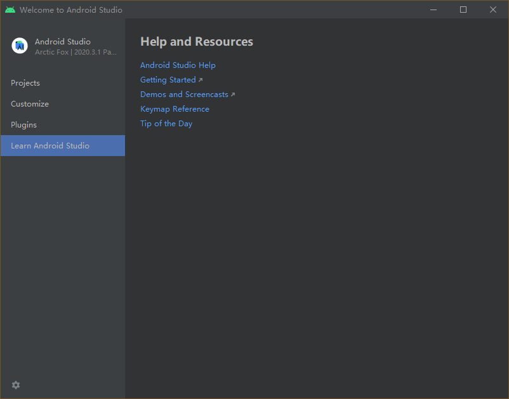Switch to the Projects tab
The image size is (509, 399).
[x=25, y=83]
